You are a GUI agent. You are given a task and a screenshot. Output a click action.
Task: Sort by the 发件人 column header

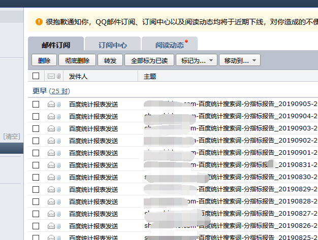click(78, 77)
